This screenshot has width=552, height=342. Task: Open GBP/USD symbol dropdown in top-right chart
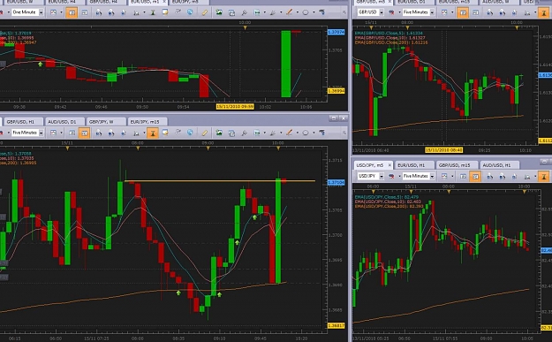pyautogui.click(x=381, y=12)
